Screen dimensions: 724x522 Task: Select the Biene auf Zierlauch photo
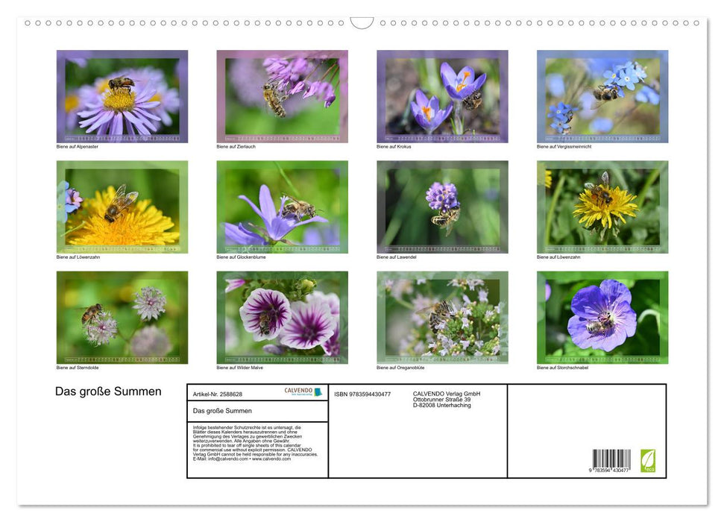coord(282,96)
